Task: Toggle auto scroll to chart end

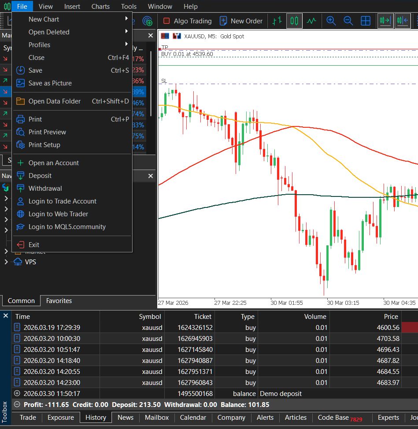Action: pos(385,21)
